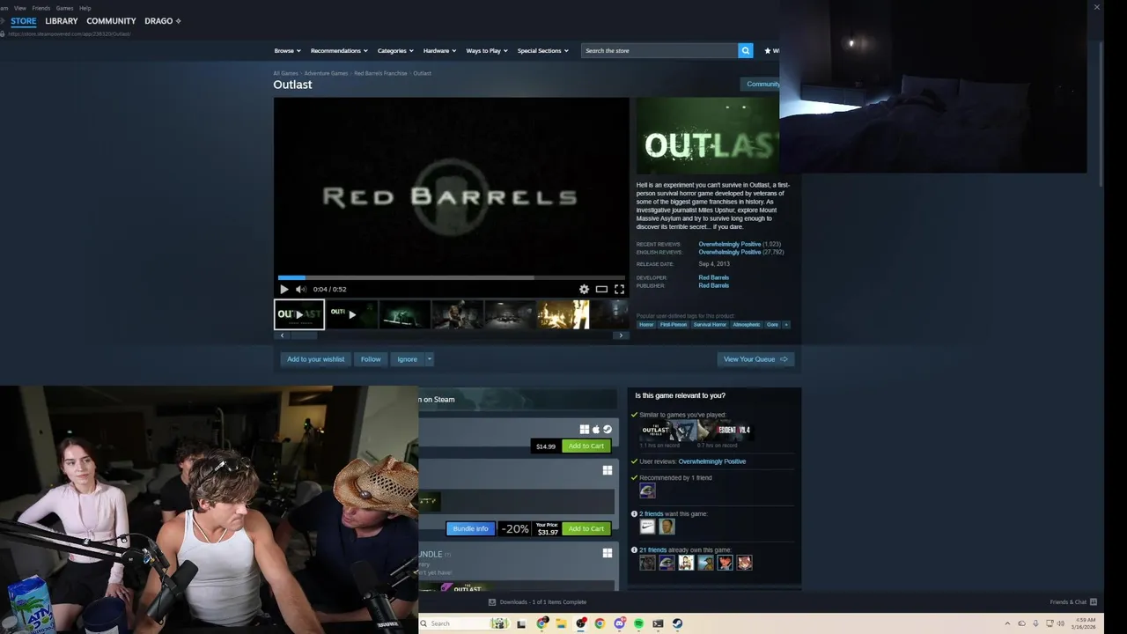Open File Explorer on the taskbar
This screenshot has height=634, width=1127.
click(561, 623)
